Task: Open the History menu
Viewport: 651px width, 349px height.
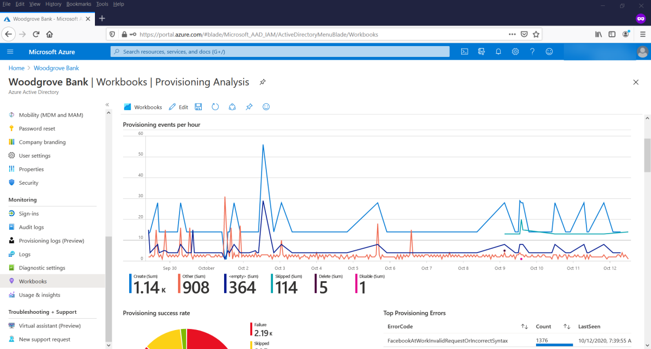Action: 53,4
